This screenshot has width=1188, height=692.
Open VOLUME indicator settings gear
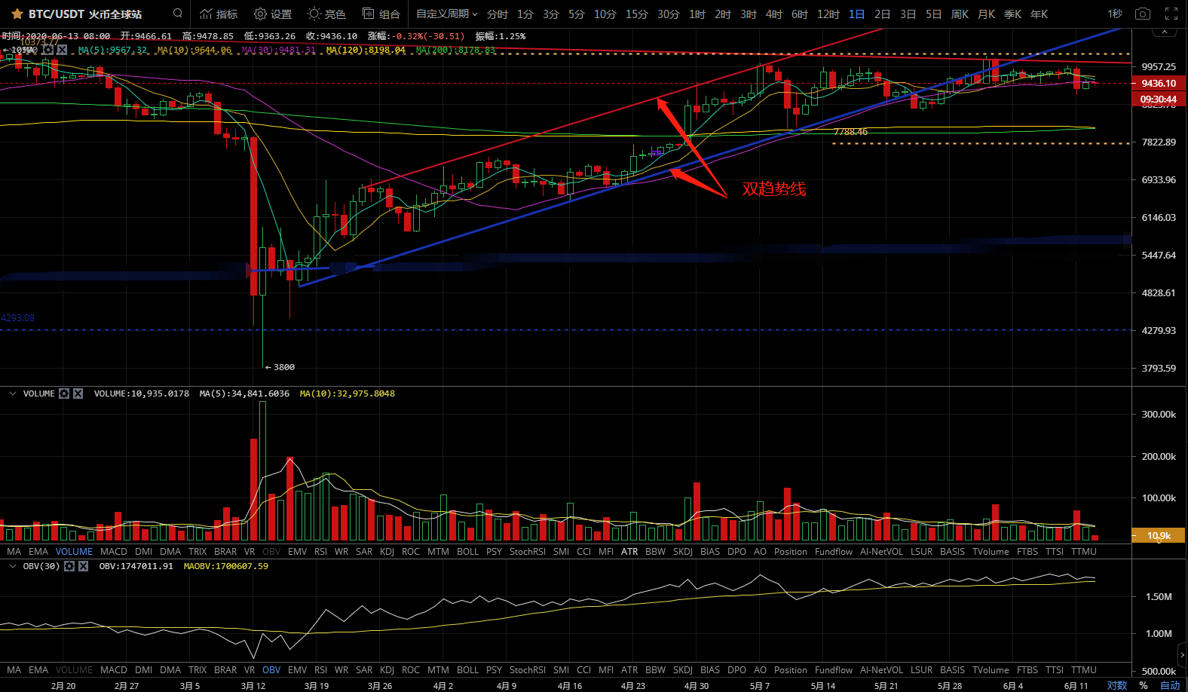coord(64,393)
